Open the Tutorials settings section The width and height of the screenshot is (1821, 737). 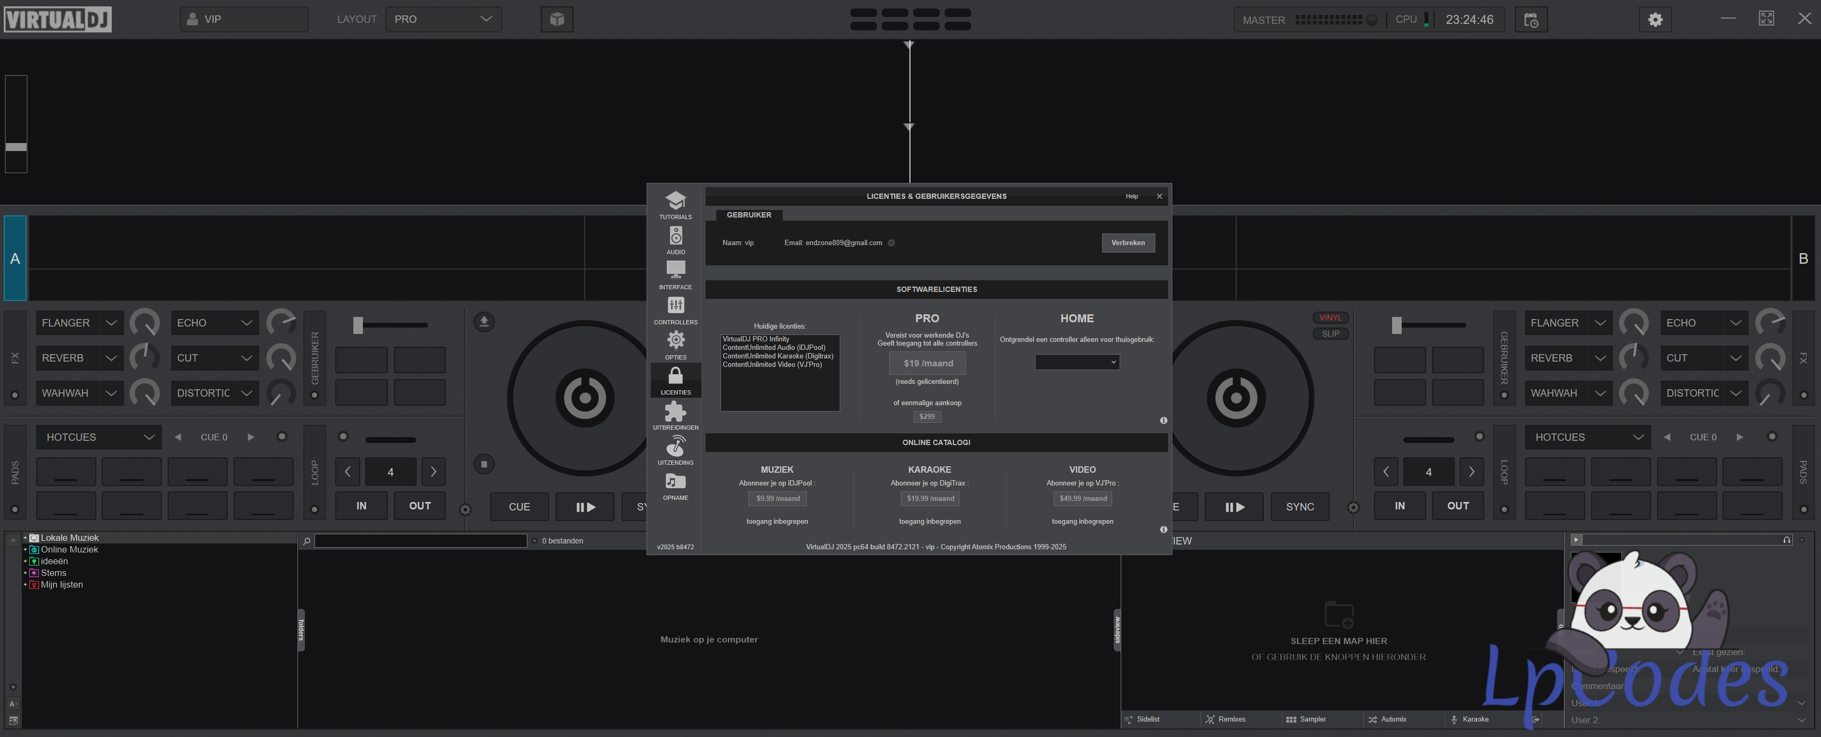(x=675, y=204)
